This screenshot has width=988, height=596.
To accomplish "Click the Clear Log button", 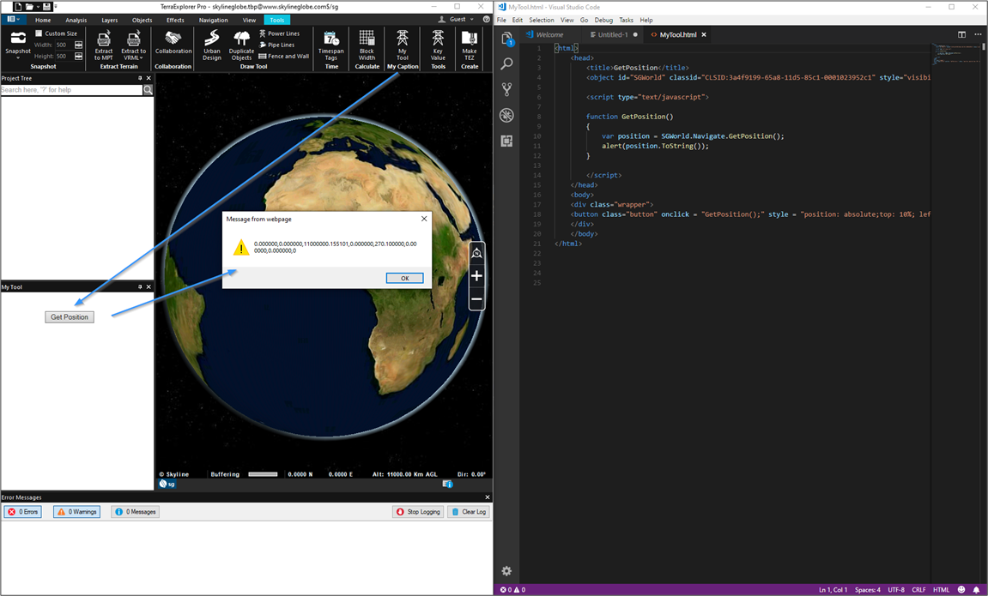I will coord(468,512).
